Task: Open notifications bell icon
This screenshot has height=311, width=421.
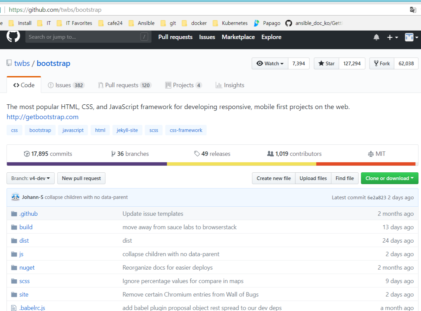Action: coord(376,37)
